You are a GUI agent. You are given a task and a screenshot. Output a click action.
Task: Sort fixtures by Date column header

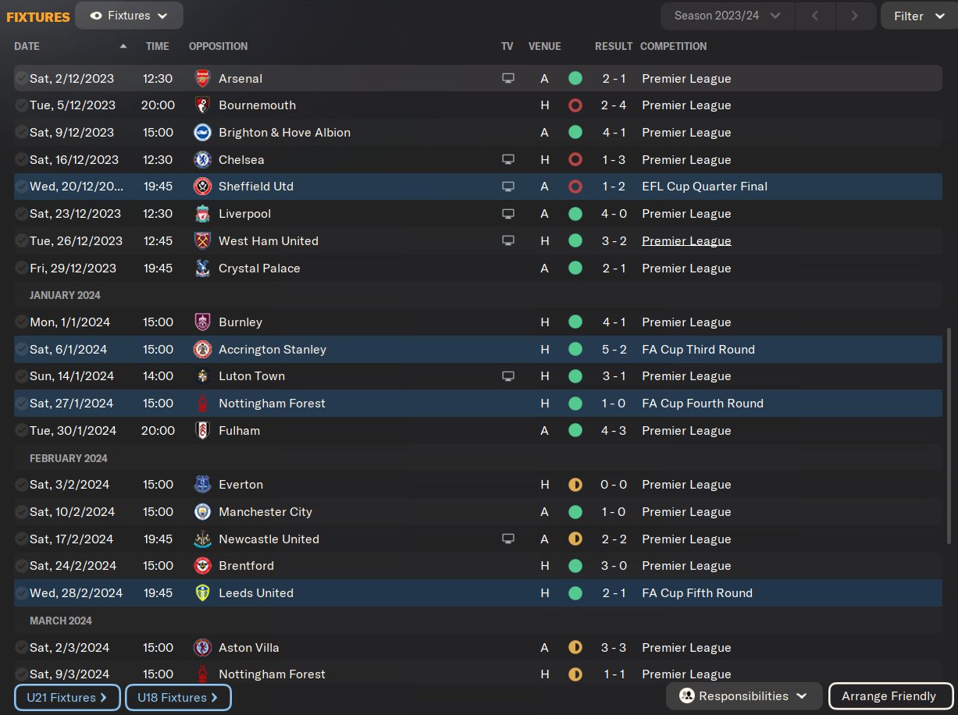27,46
